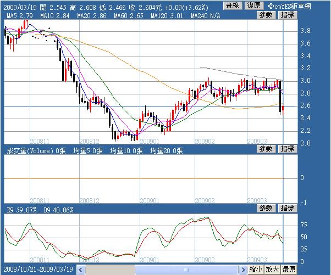Open 指標 indicators for the volume panel
Screen dimensions: 331x275
point(288,149)
